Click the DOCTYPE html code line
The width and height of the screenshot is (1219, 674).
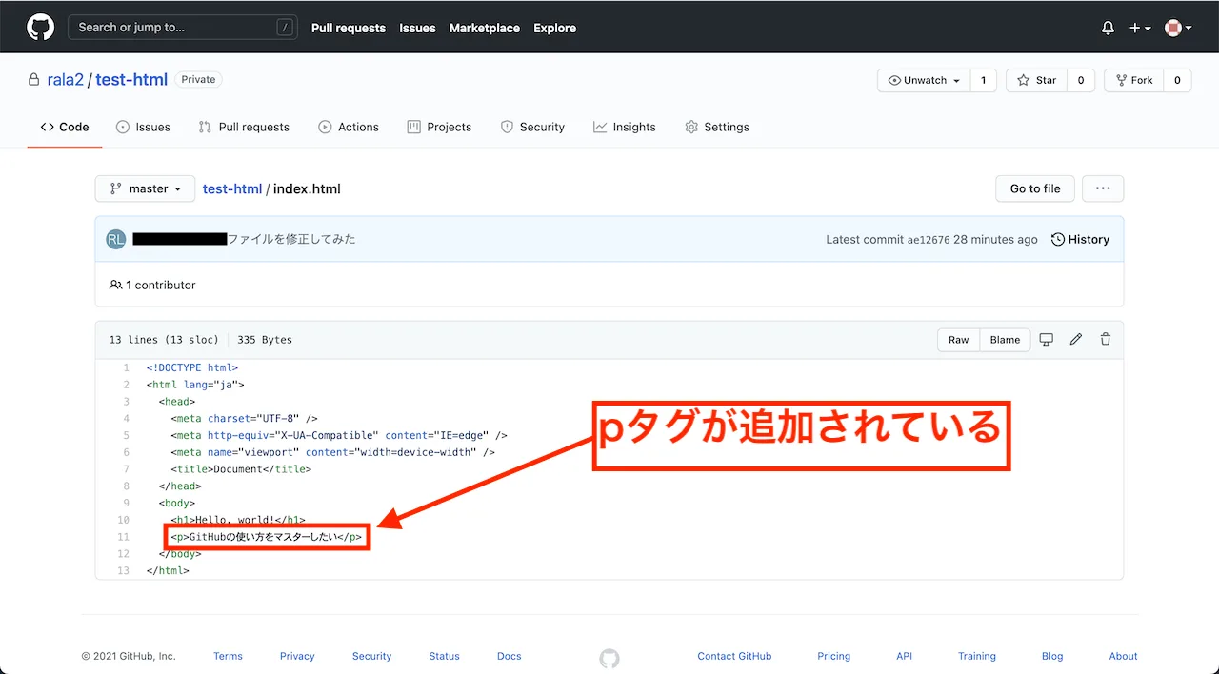click(192, 367)
